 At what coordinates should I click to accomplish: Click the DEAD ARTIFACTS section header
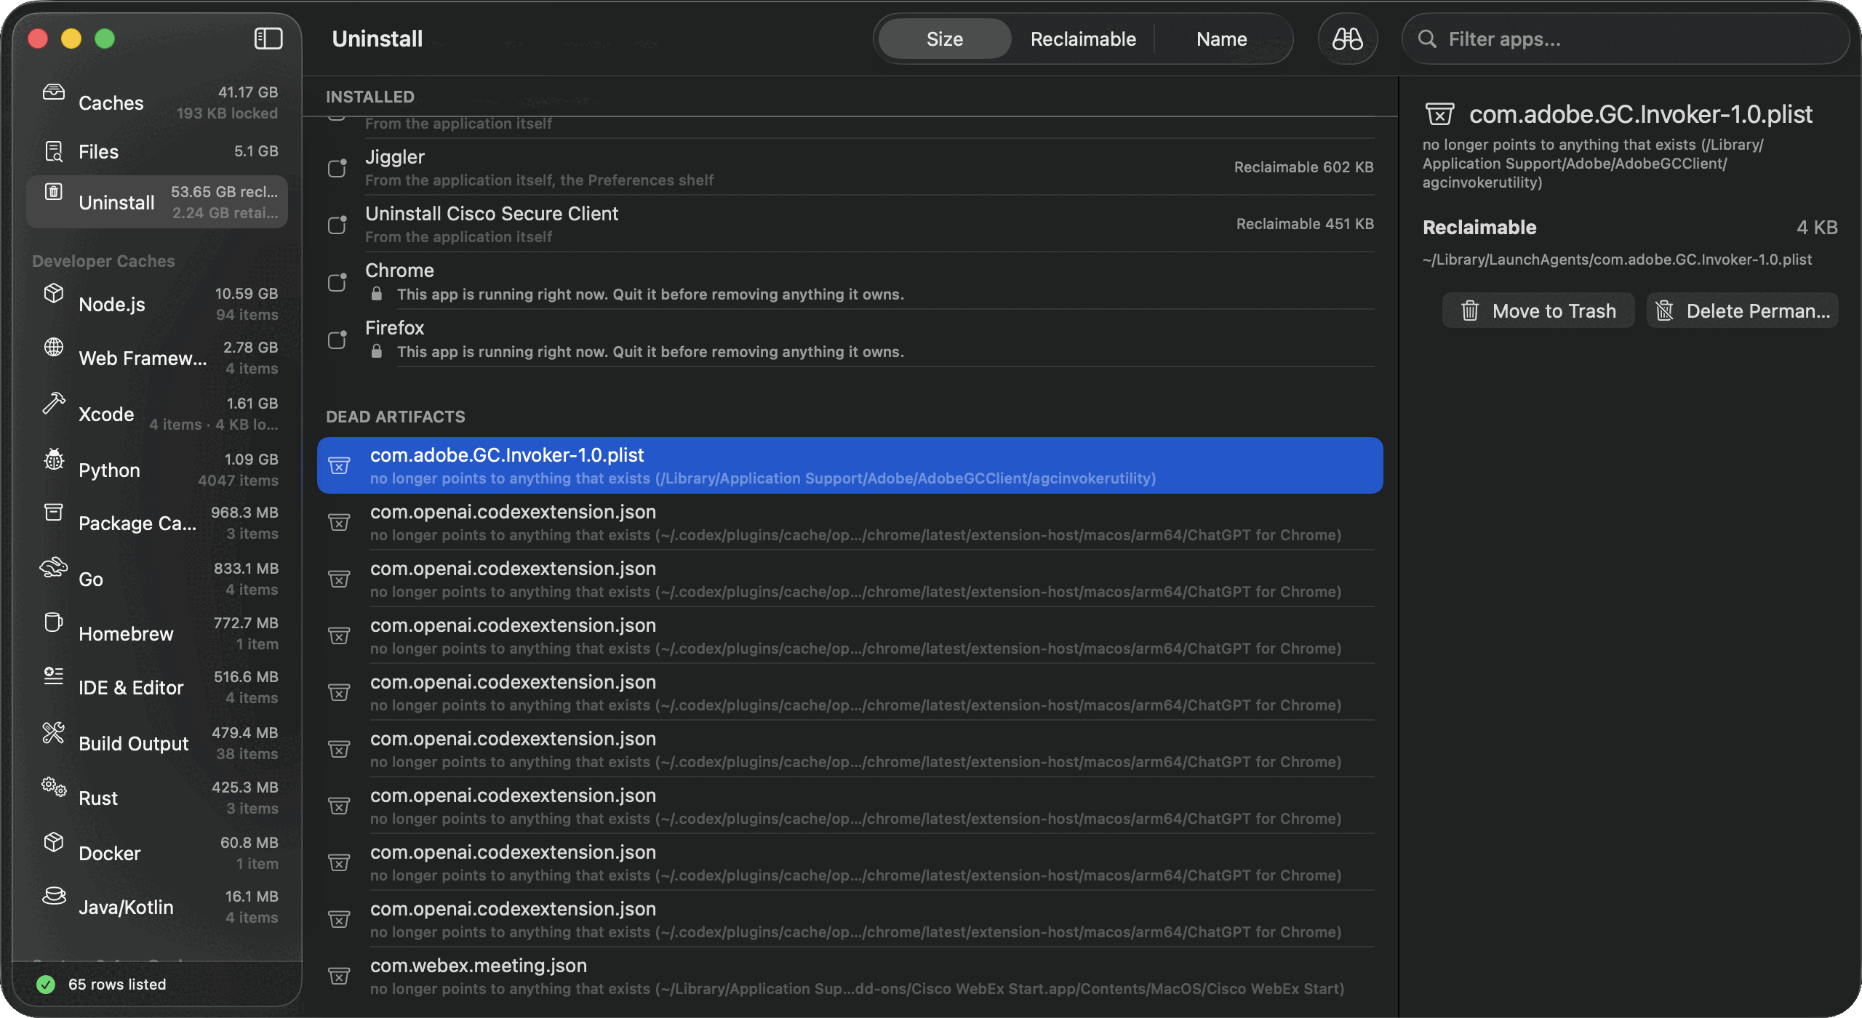point(396,417)
